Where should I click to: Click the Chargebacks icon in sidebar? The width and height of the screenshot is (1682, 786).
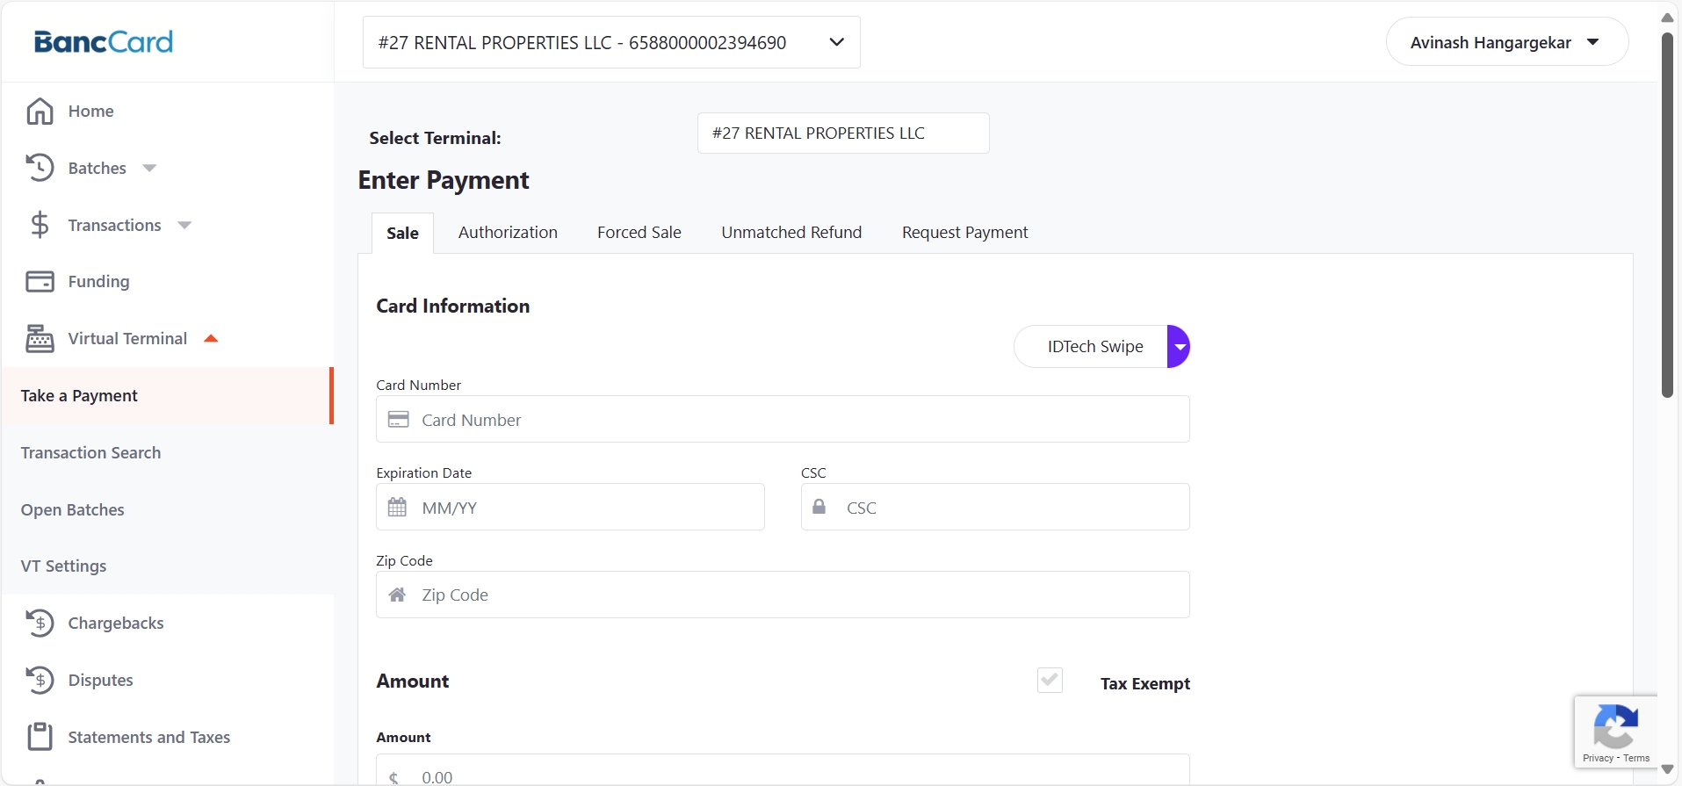(x=40, y=624)
